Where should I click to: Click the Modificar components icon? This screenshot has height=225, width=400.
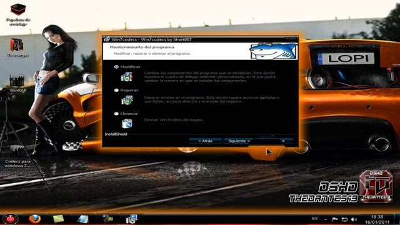[x=127, y=76]
